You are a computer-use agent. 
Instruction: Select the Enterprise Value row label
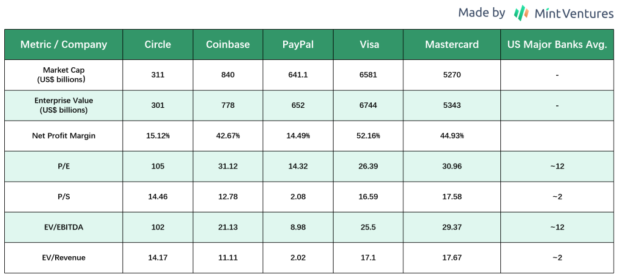64,105
